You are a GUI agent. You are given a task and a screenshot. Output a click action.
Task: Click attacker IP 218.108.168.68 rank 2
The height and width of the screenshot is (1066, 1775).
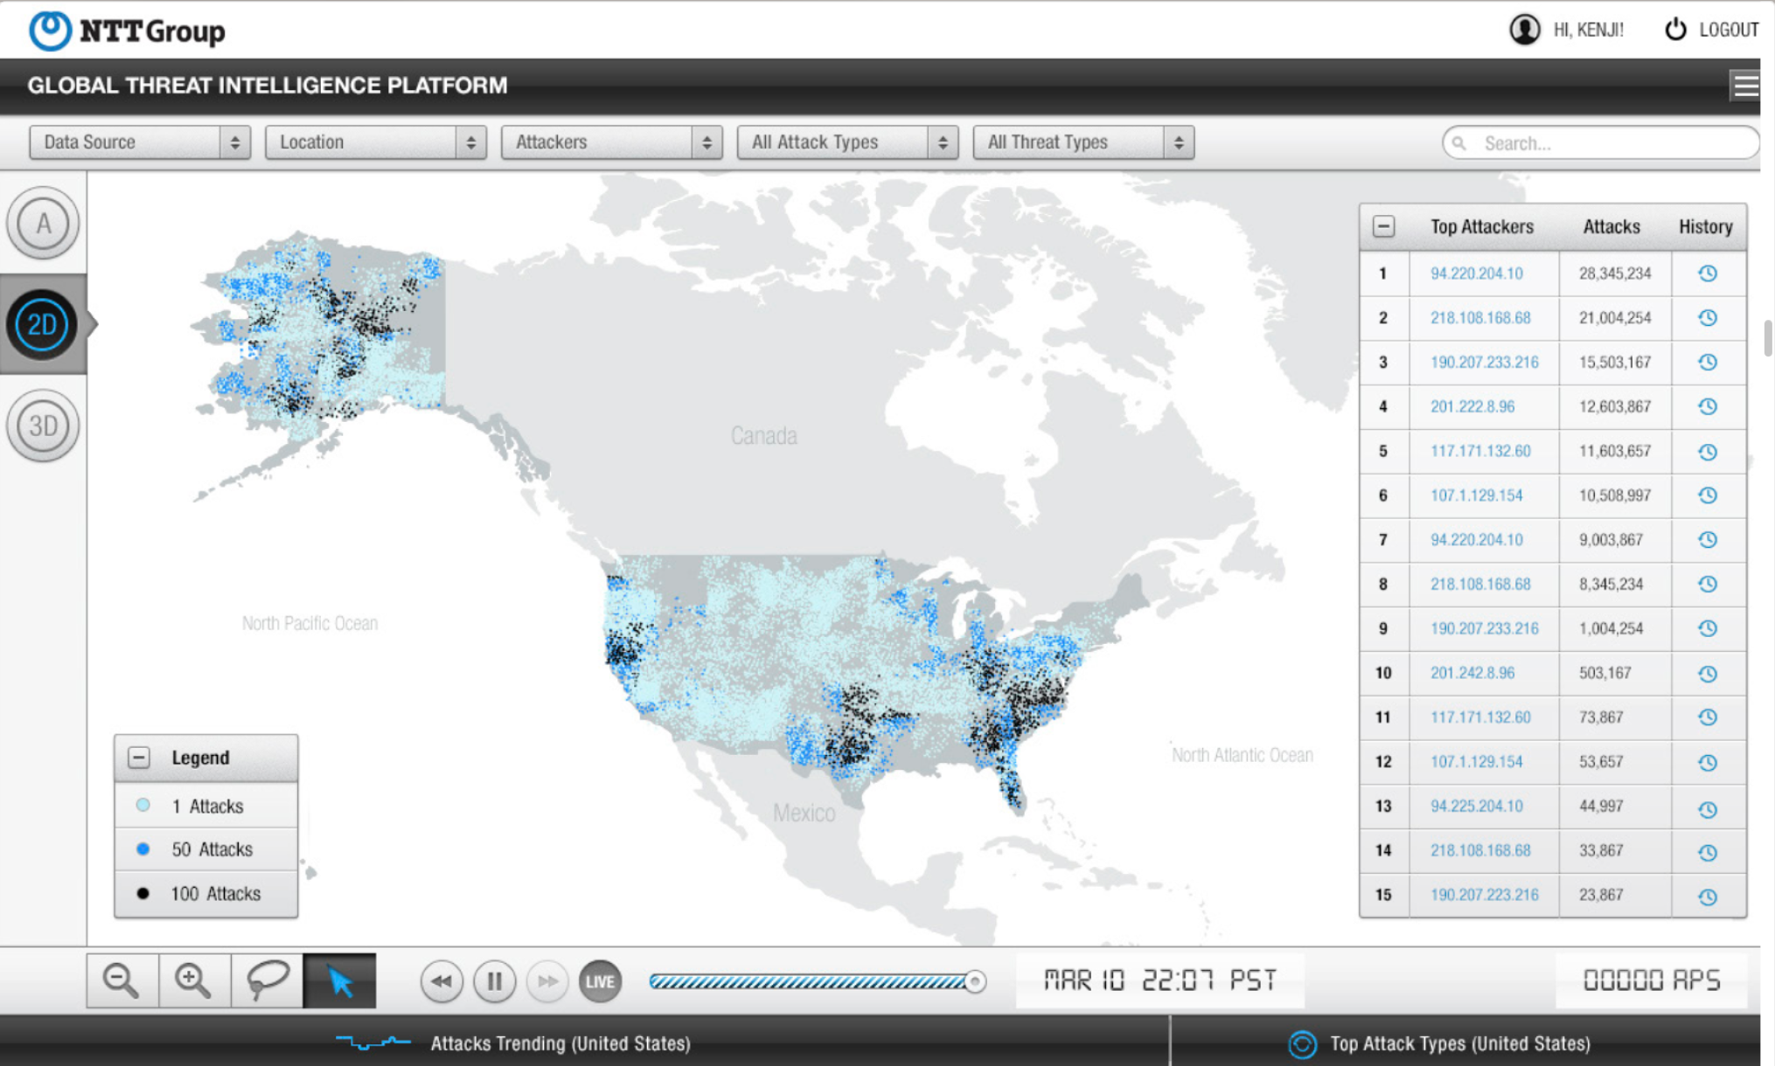[1480, 318]
